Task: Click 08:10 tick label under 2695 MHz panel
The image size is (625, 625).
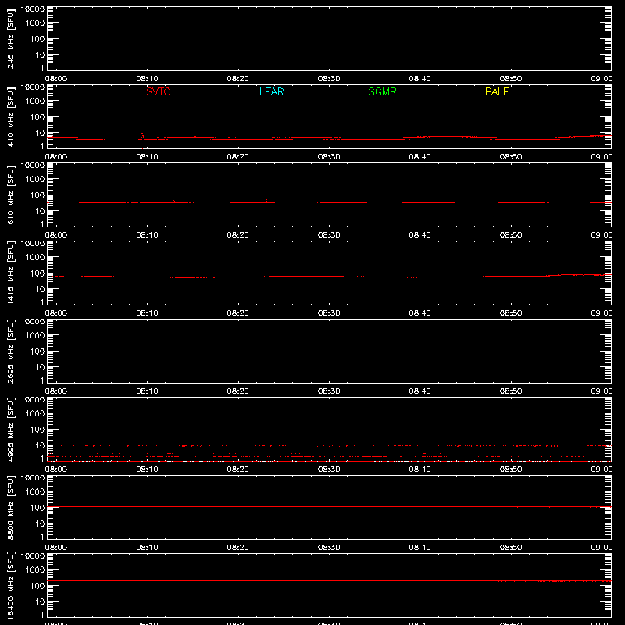Action: (x=147, y=391)
